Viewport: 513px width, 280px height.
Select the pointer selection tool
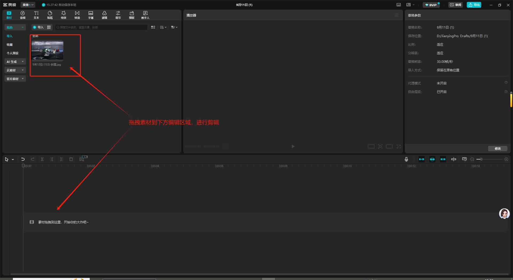pyautogui.click(x=7, y=159)
